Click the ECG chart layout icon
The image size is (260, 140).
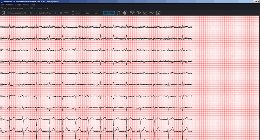coord(158,13)
